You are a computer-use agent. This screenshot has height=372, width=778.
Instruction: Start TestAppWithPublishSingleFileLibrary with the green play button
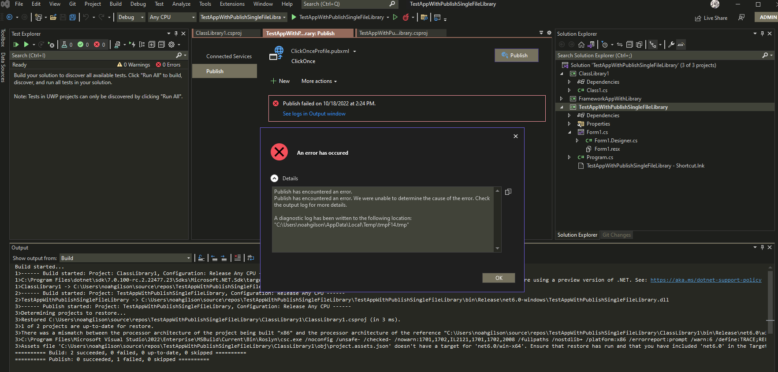coord(294,17)
